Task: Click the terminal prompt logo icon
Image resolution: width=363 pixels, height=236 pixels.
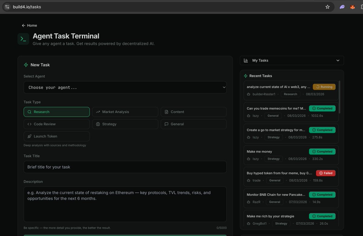Action: (x=23, y=39)
